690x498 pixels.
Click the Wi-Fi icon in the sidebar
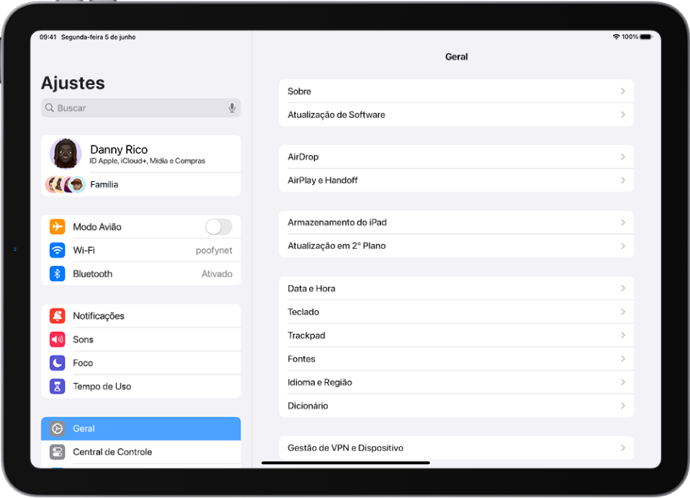click(x=58, y=250)
